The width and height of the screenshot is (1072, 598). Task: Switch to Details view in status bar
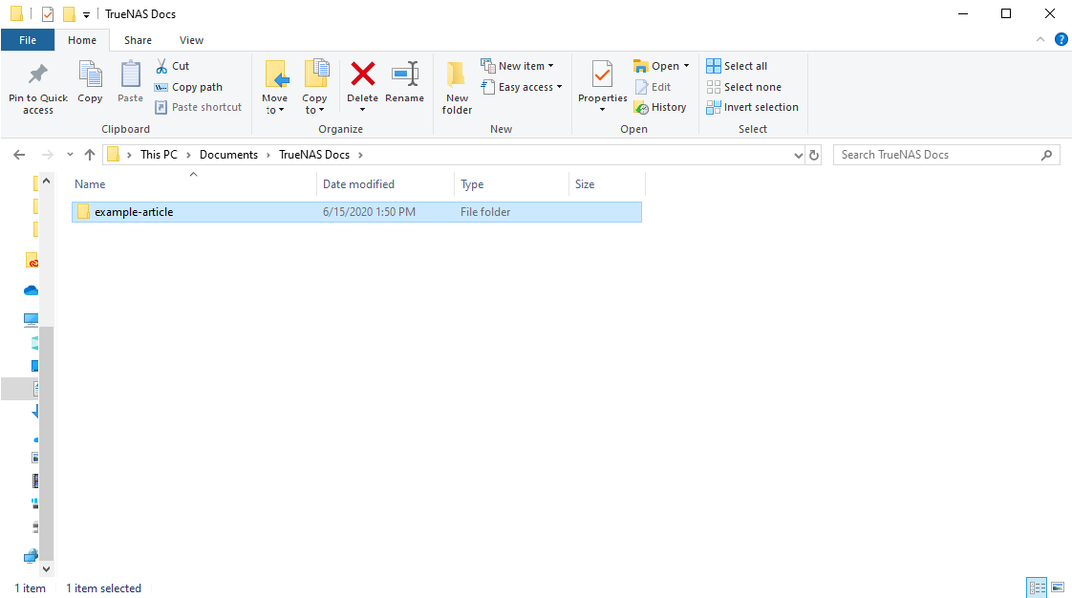point(1037,587)
